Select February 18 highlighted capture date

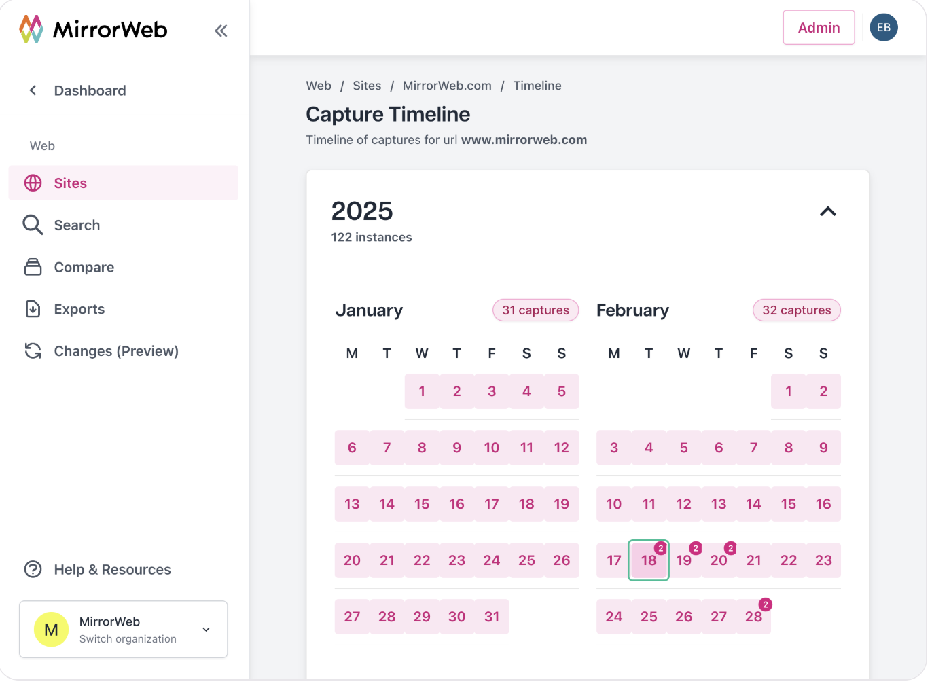click(649, 560)
